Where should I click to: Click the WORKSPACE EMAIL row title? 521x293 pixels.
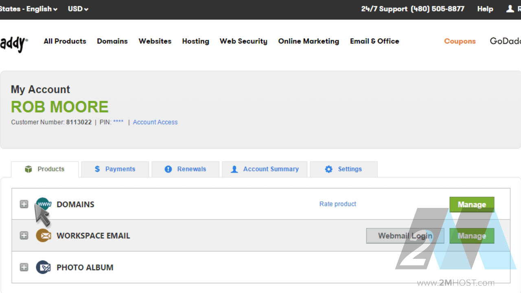[93, 236]
